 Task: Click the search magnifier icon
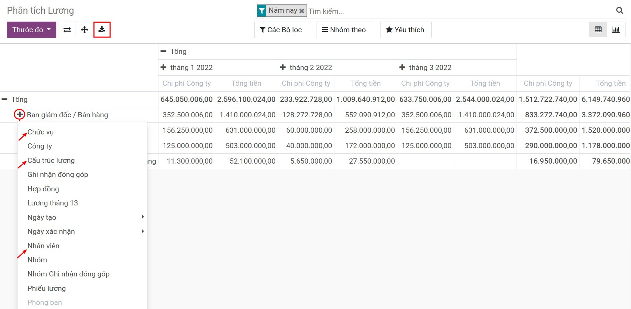(619, 11)
